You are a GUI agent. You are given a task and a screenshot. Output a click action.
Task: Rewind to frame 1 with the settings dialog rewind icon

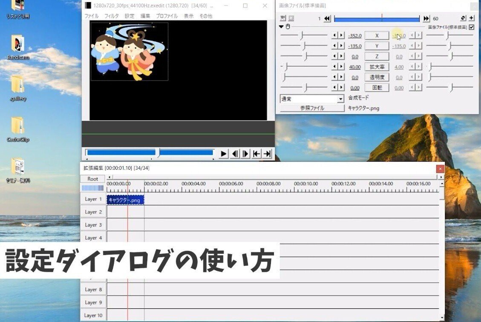coord(327,18)
